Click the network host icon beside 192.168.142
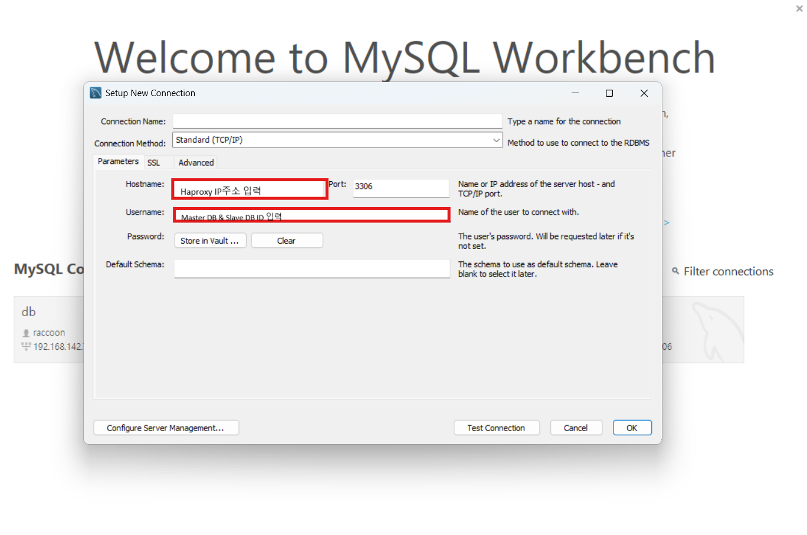The width and height of the screenshot is (807, 535). point(26,346)
